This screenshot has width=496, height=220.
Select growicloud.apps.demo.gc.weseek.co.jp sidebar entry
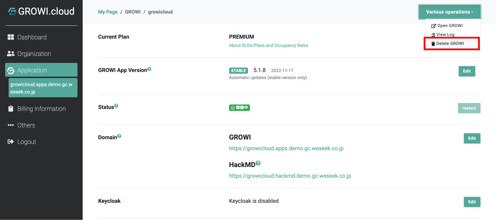[43, 88]
